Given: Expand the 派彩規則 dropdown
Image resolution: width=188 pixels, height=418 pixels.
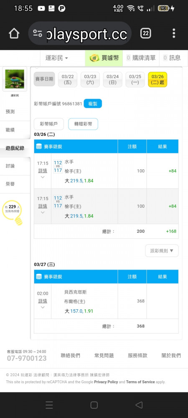Looking at the screenshot, I should pos(162,251).
